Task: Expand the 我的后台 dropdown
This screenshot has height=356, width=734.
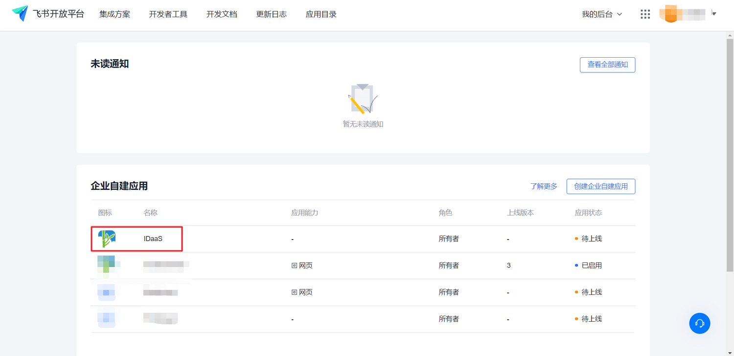Action: pyautogui.click(x=602, y=14)
